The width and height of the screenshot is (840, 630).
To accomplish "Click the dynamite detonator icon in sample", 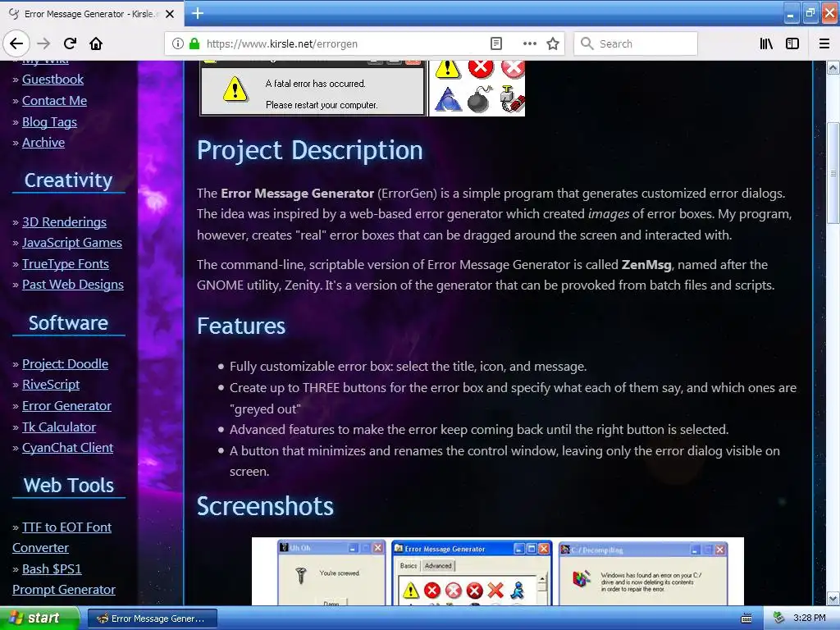I will [x=512, y=98].
